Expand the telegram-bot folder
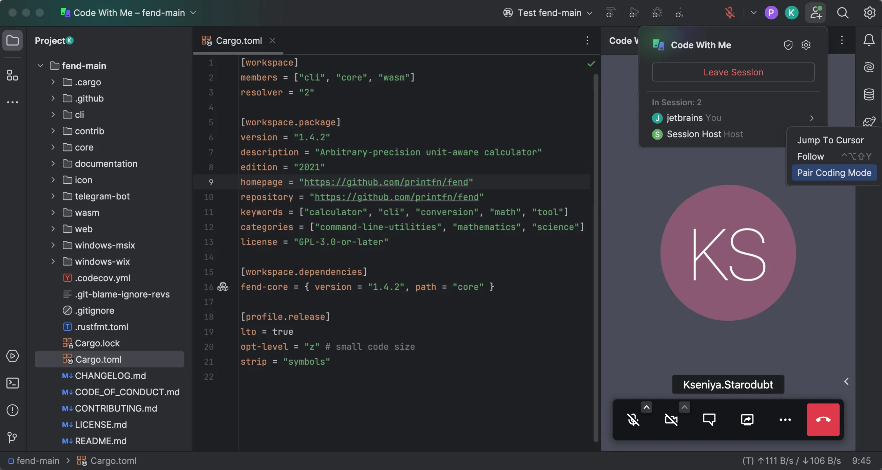 coord(53,196)
